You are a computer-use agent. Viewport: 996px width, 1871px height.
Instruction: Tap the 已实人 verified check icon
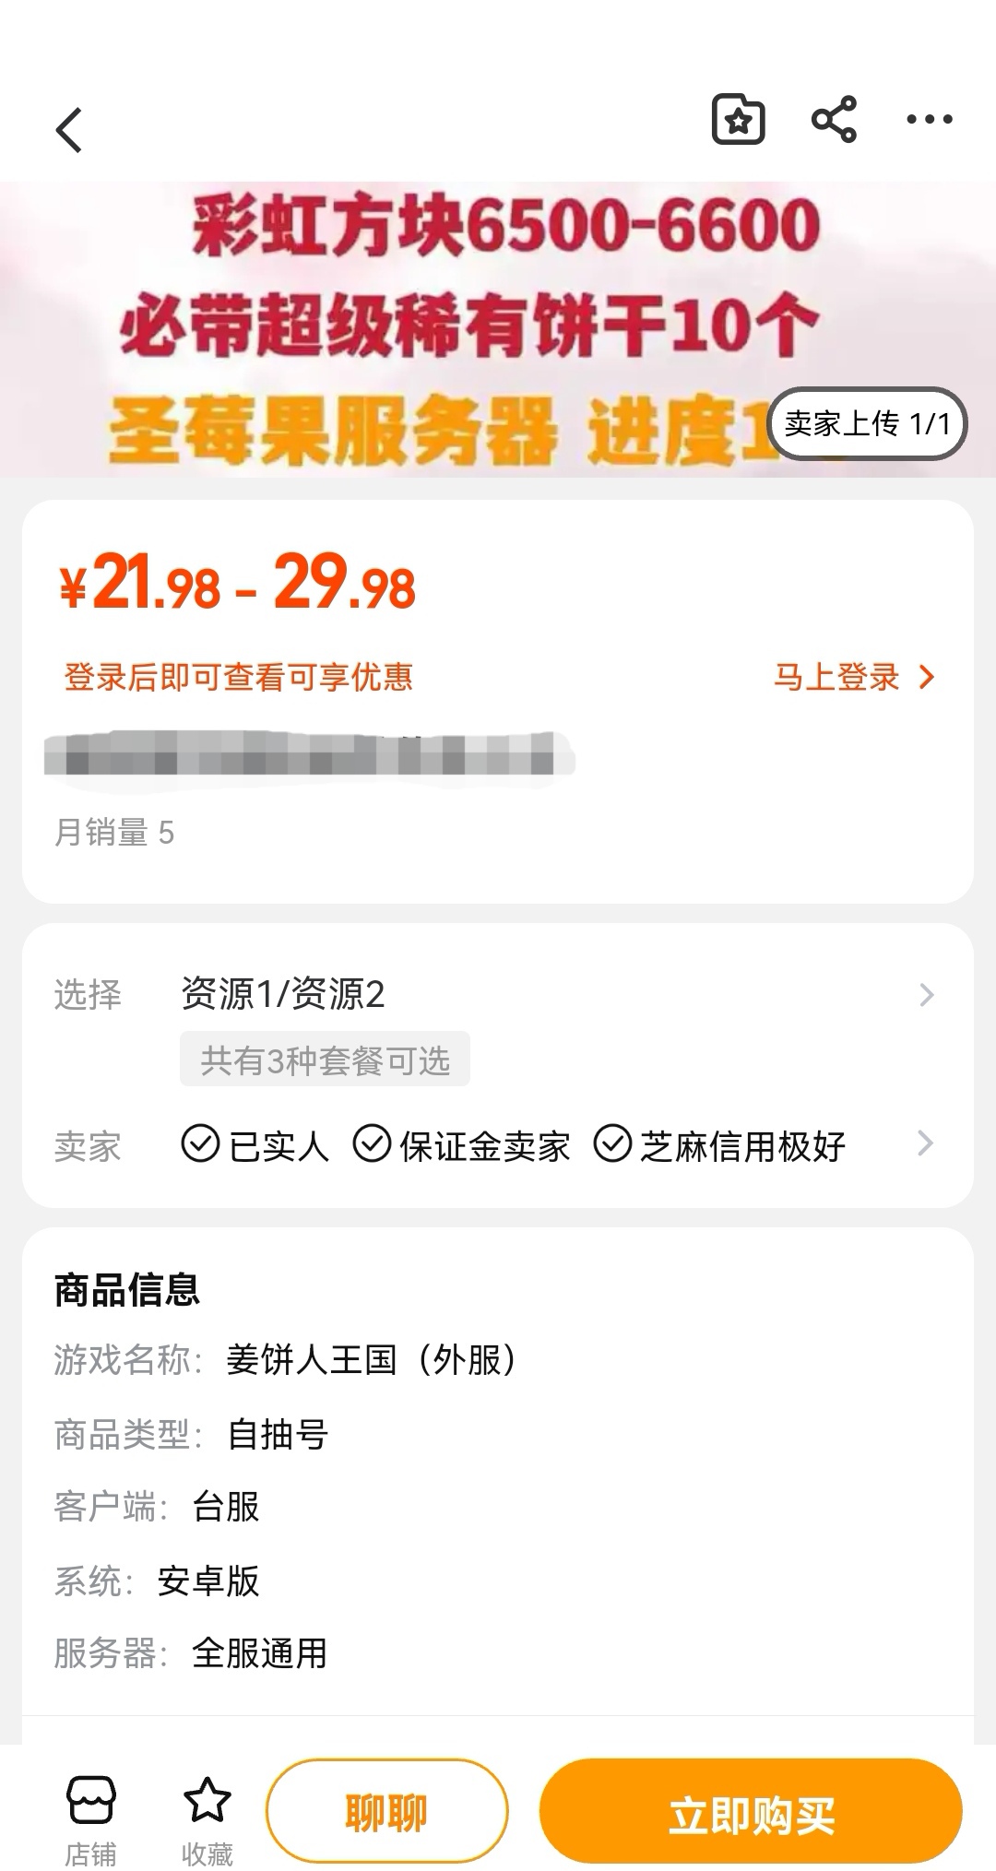(200, 1144)
